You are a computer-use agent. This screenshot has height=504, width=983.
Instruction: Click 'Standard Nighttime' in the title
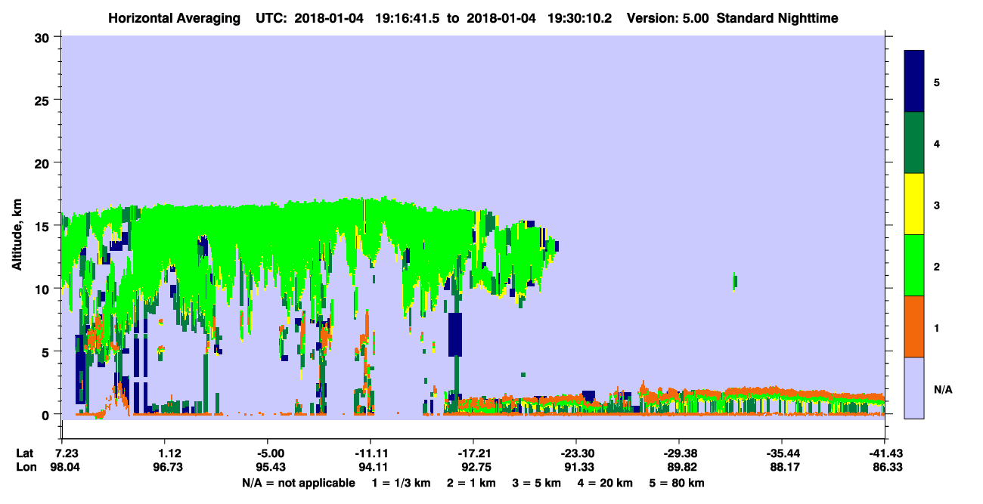[x=777, y=18]
